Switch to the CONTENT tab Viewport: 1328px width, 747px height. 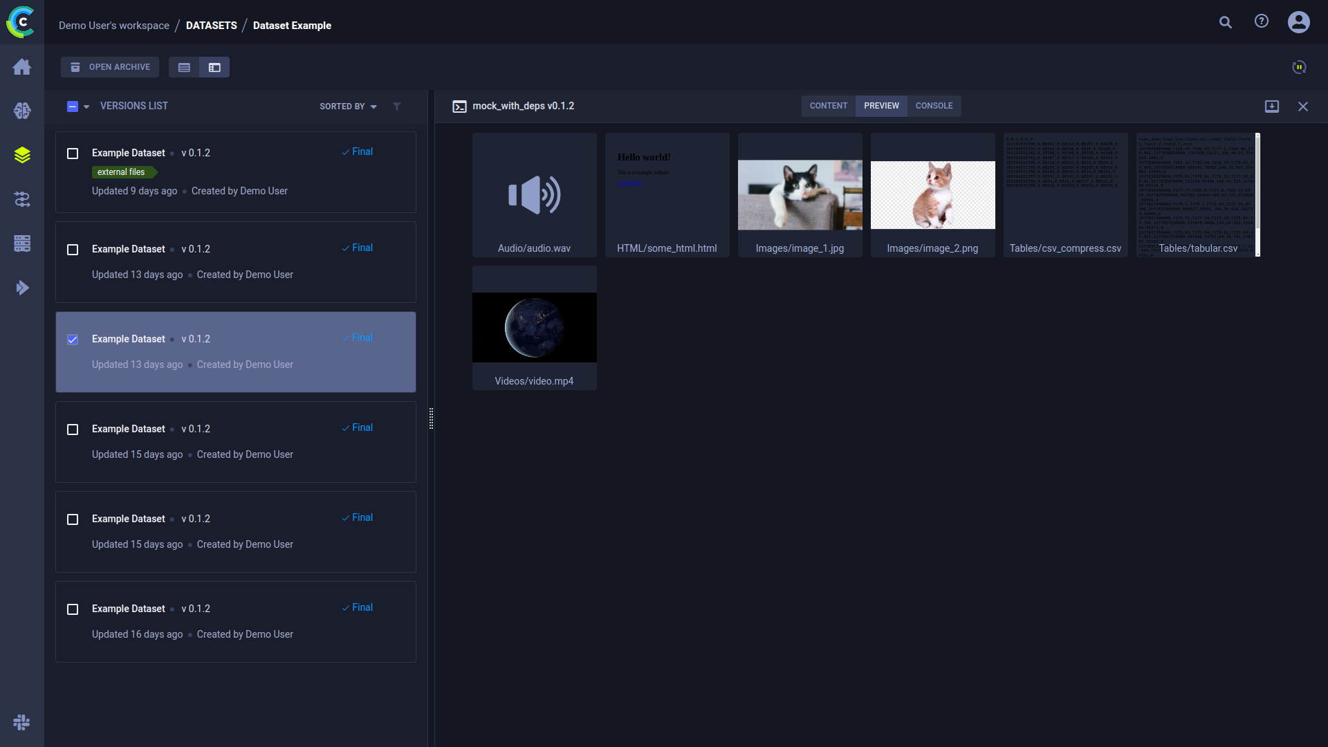click(828, 106)
